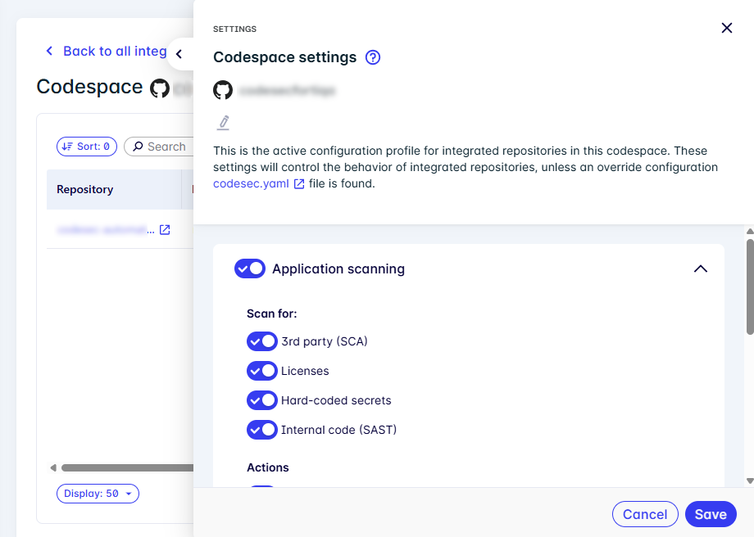Image resolution: width=754 pixels, height=537 pixels.
Task: Disable Internal code (SAST) toggle
Action: click(x=262, y=430)
